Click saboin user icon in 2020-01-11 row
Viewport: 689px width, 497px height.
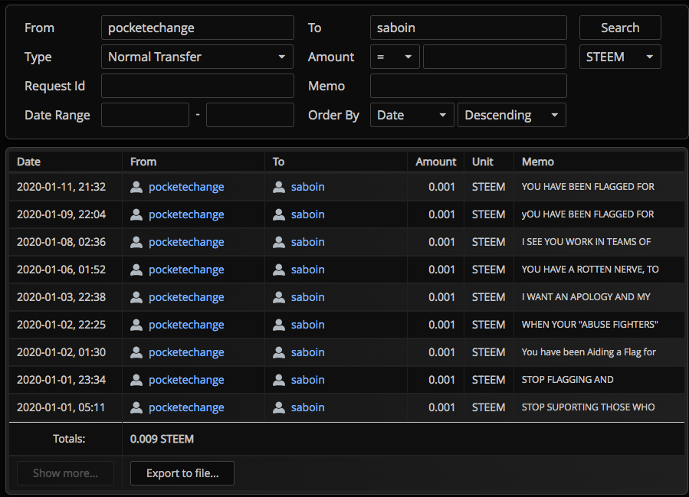(279, 187)
